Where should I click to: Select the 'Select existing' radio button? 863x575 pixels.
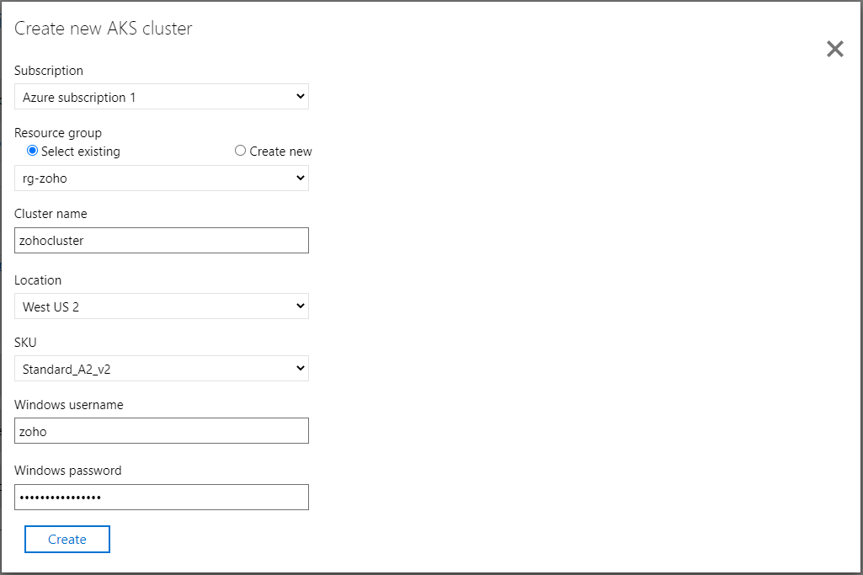tap(31, 151)
